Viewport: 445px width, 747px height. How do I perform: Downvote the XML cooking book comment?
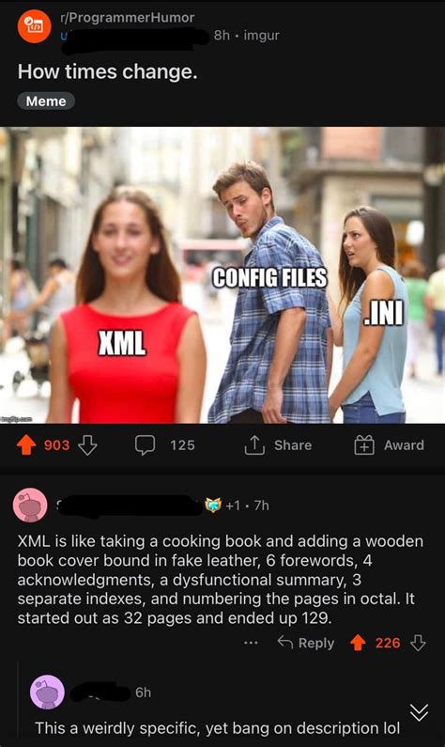click(x=418, y=643)
